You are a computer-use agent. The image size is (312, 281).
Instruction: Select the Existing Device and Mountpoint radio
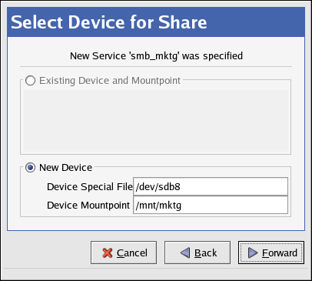(x=30, y=81)
